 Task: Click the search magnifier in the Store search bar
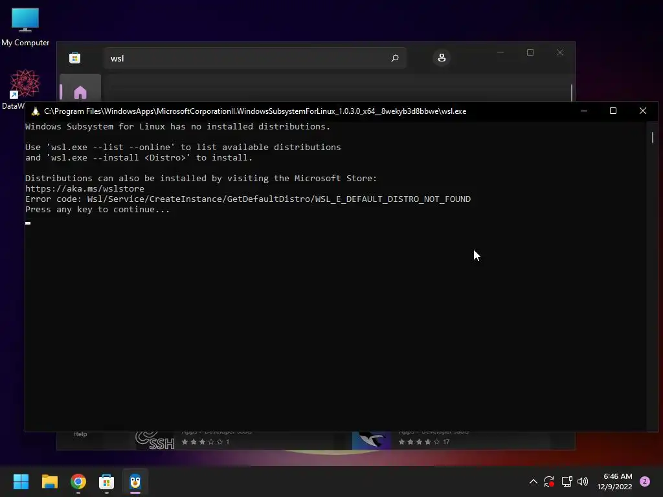[x=394, y=58]
